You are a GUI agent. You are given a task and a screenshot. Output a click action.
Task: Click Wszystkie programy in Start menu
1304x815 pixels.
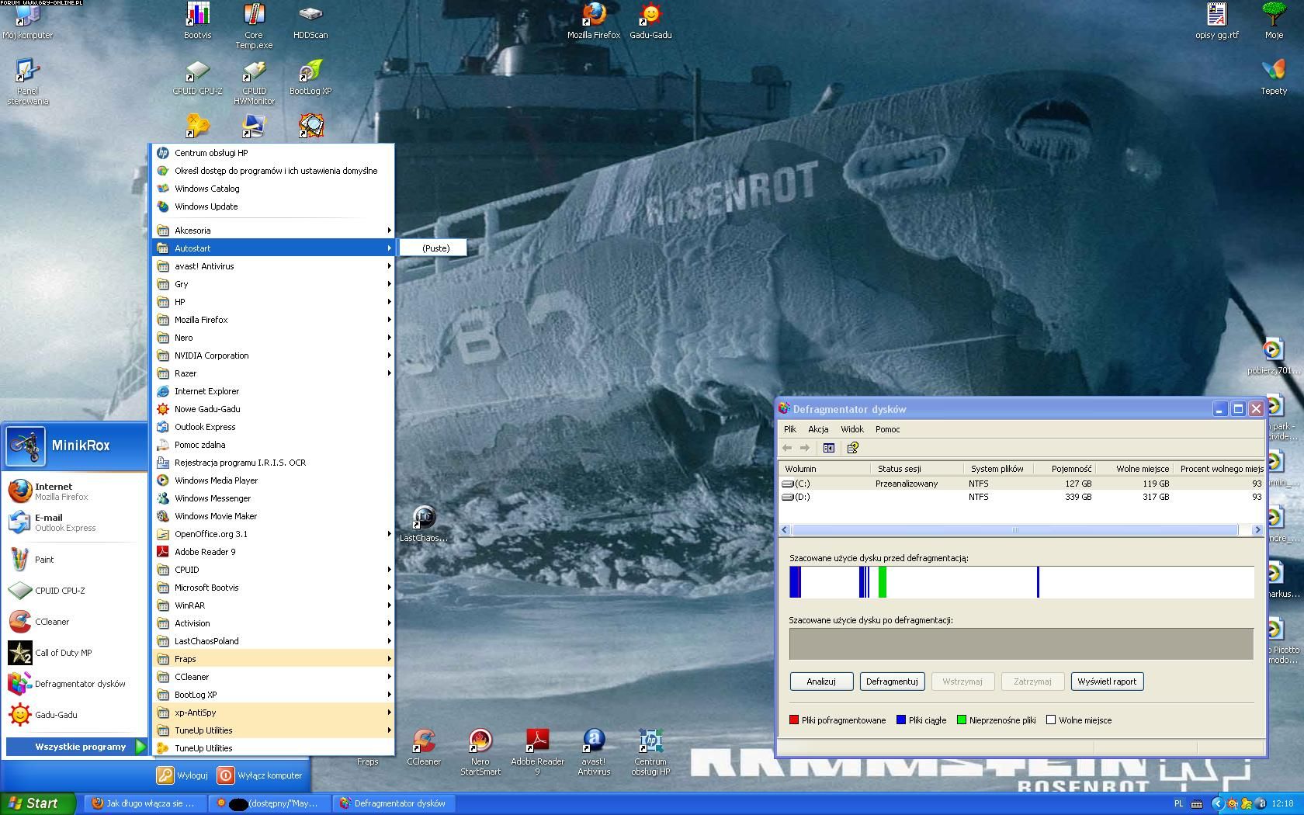pos(76,747)
